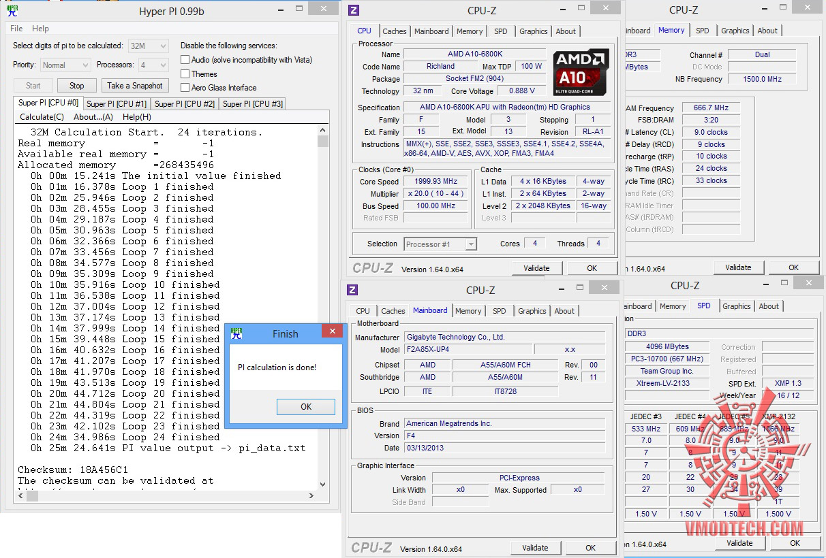This screenshot has width=826, height=558.
Task: Open the File menu in Hyper PI
Action: click(16, 29)
